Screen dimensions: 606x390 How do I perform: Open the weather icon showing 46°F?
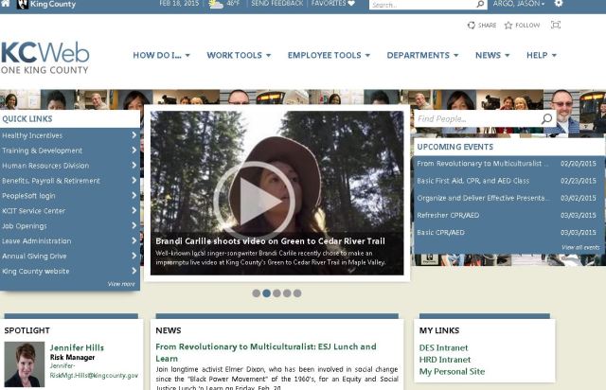click(x=216, y=4)
